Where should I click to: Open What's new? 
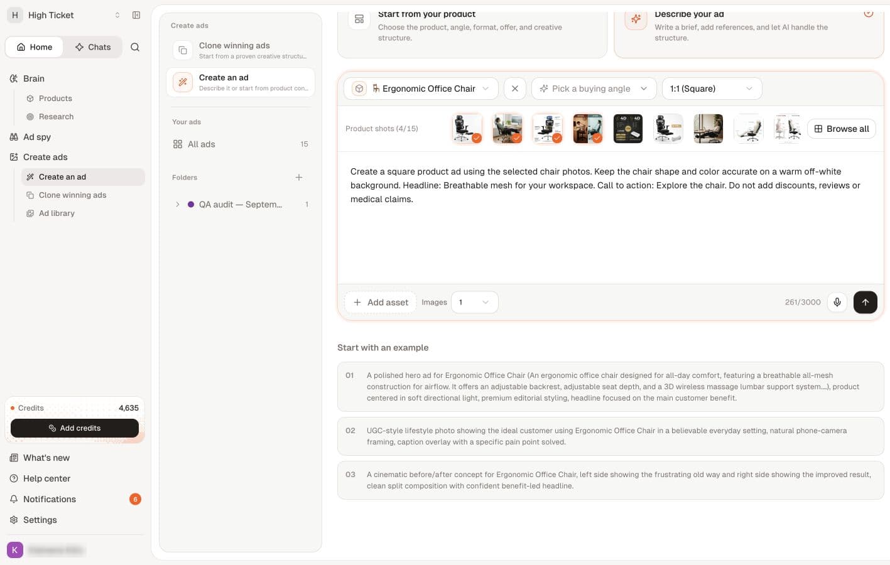coord(75,458)
